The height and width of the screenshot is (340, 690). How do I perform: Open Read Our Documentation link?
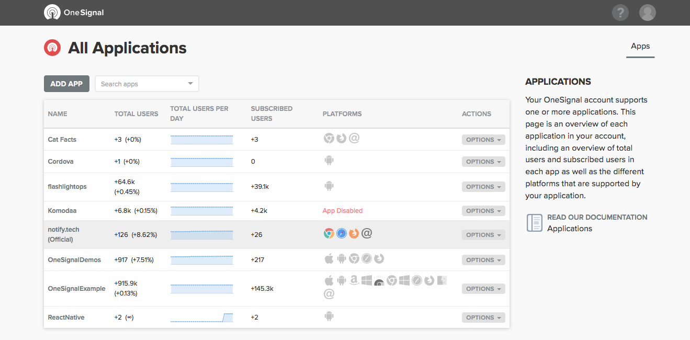click(597, 217)
